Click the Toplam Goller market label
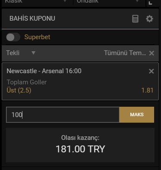Image resolution: width=161 pixels, height=170 pixels. pos(27,82)
